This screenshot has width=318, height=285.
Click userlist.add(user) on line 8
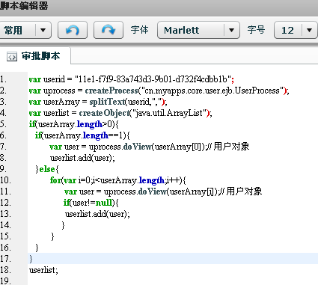tap(82, 158)
